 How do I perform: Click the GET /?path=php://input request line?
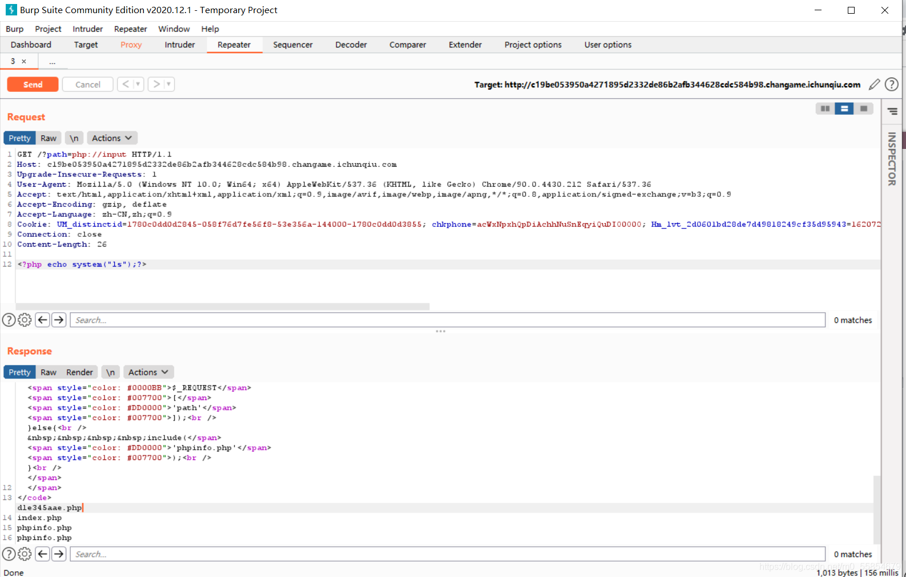pyautogui.click(x=94, y=154)
